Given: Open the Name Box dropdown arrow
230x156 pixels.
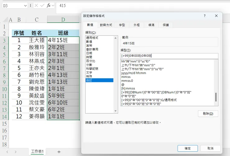Looking at the screenshot, I should coord(25,6).
